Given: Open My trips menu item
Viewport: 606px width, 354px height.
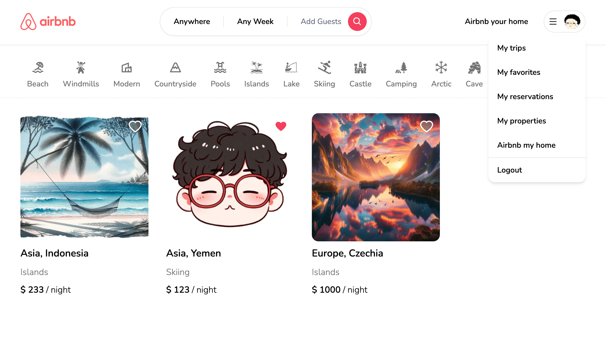Looking at the screenshot, I should click(x=511, y=47).
